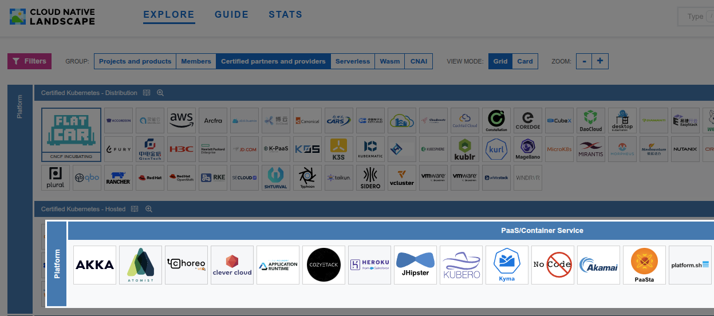The image size is (714, 316).
Task: Open the Flatcar CNCF Incubating card
Action: 72,135
